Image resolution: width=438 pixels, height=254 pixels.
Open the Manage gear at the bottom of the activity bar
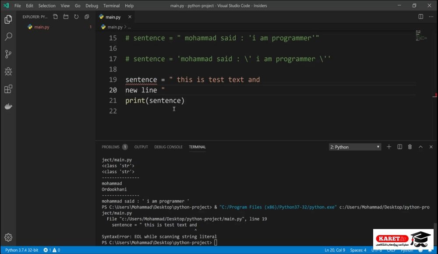coord(8,237)
